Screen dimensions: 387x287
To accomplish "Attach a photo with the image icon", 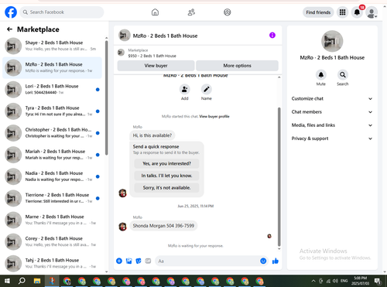I will click(128, 261).
